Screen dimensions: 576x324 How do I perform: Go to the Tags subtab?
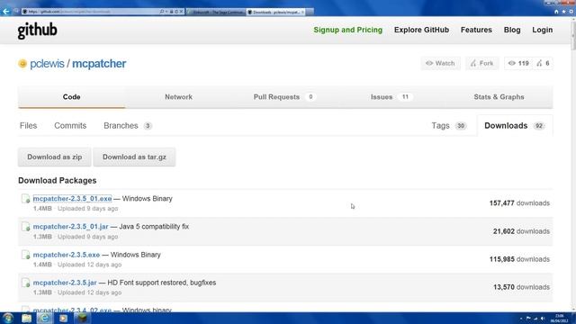(449, 126)
